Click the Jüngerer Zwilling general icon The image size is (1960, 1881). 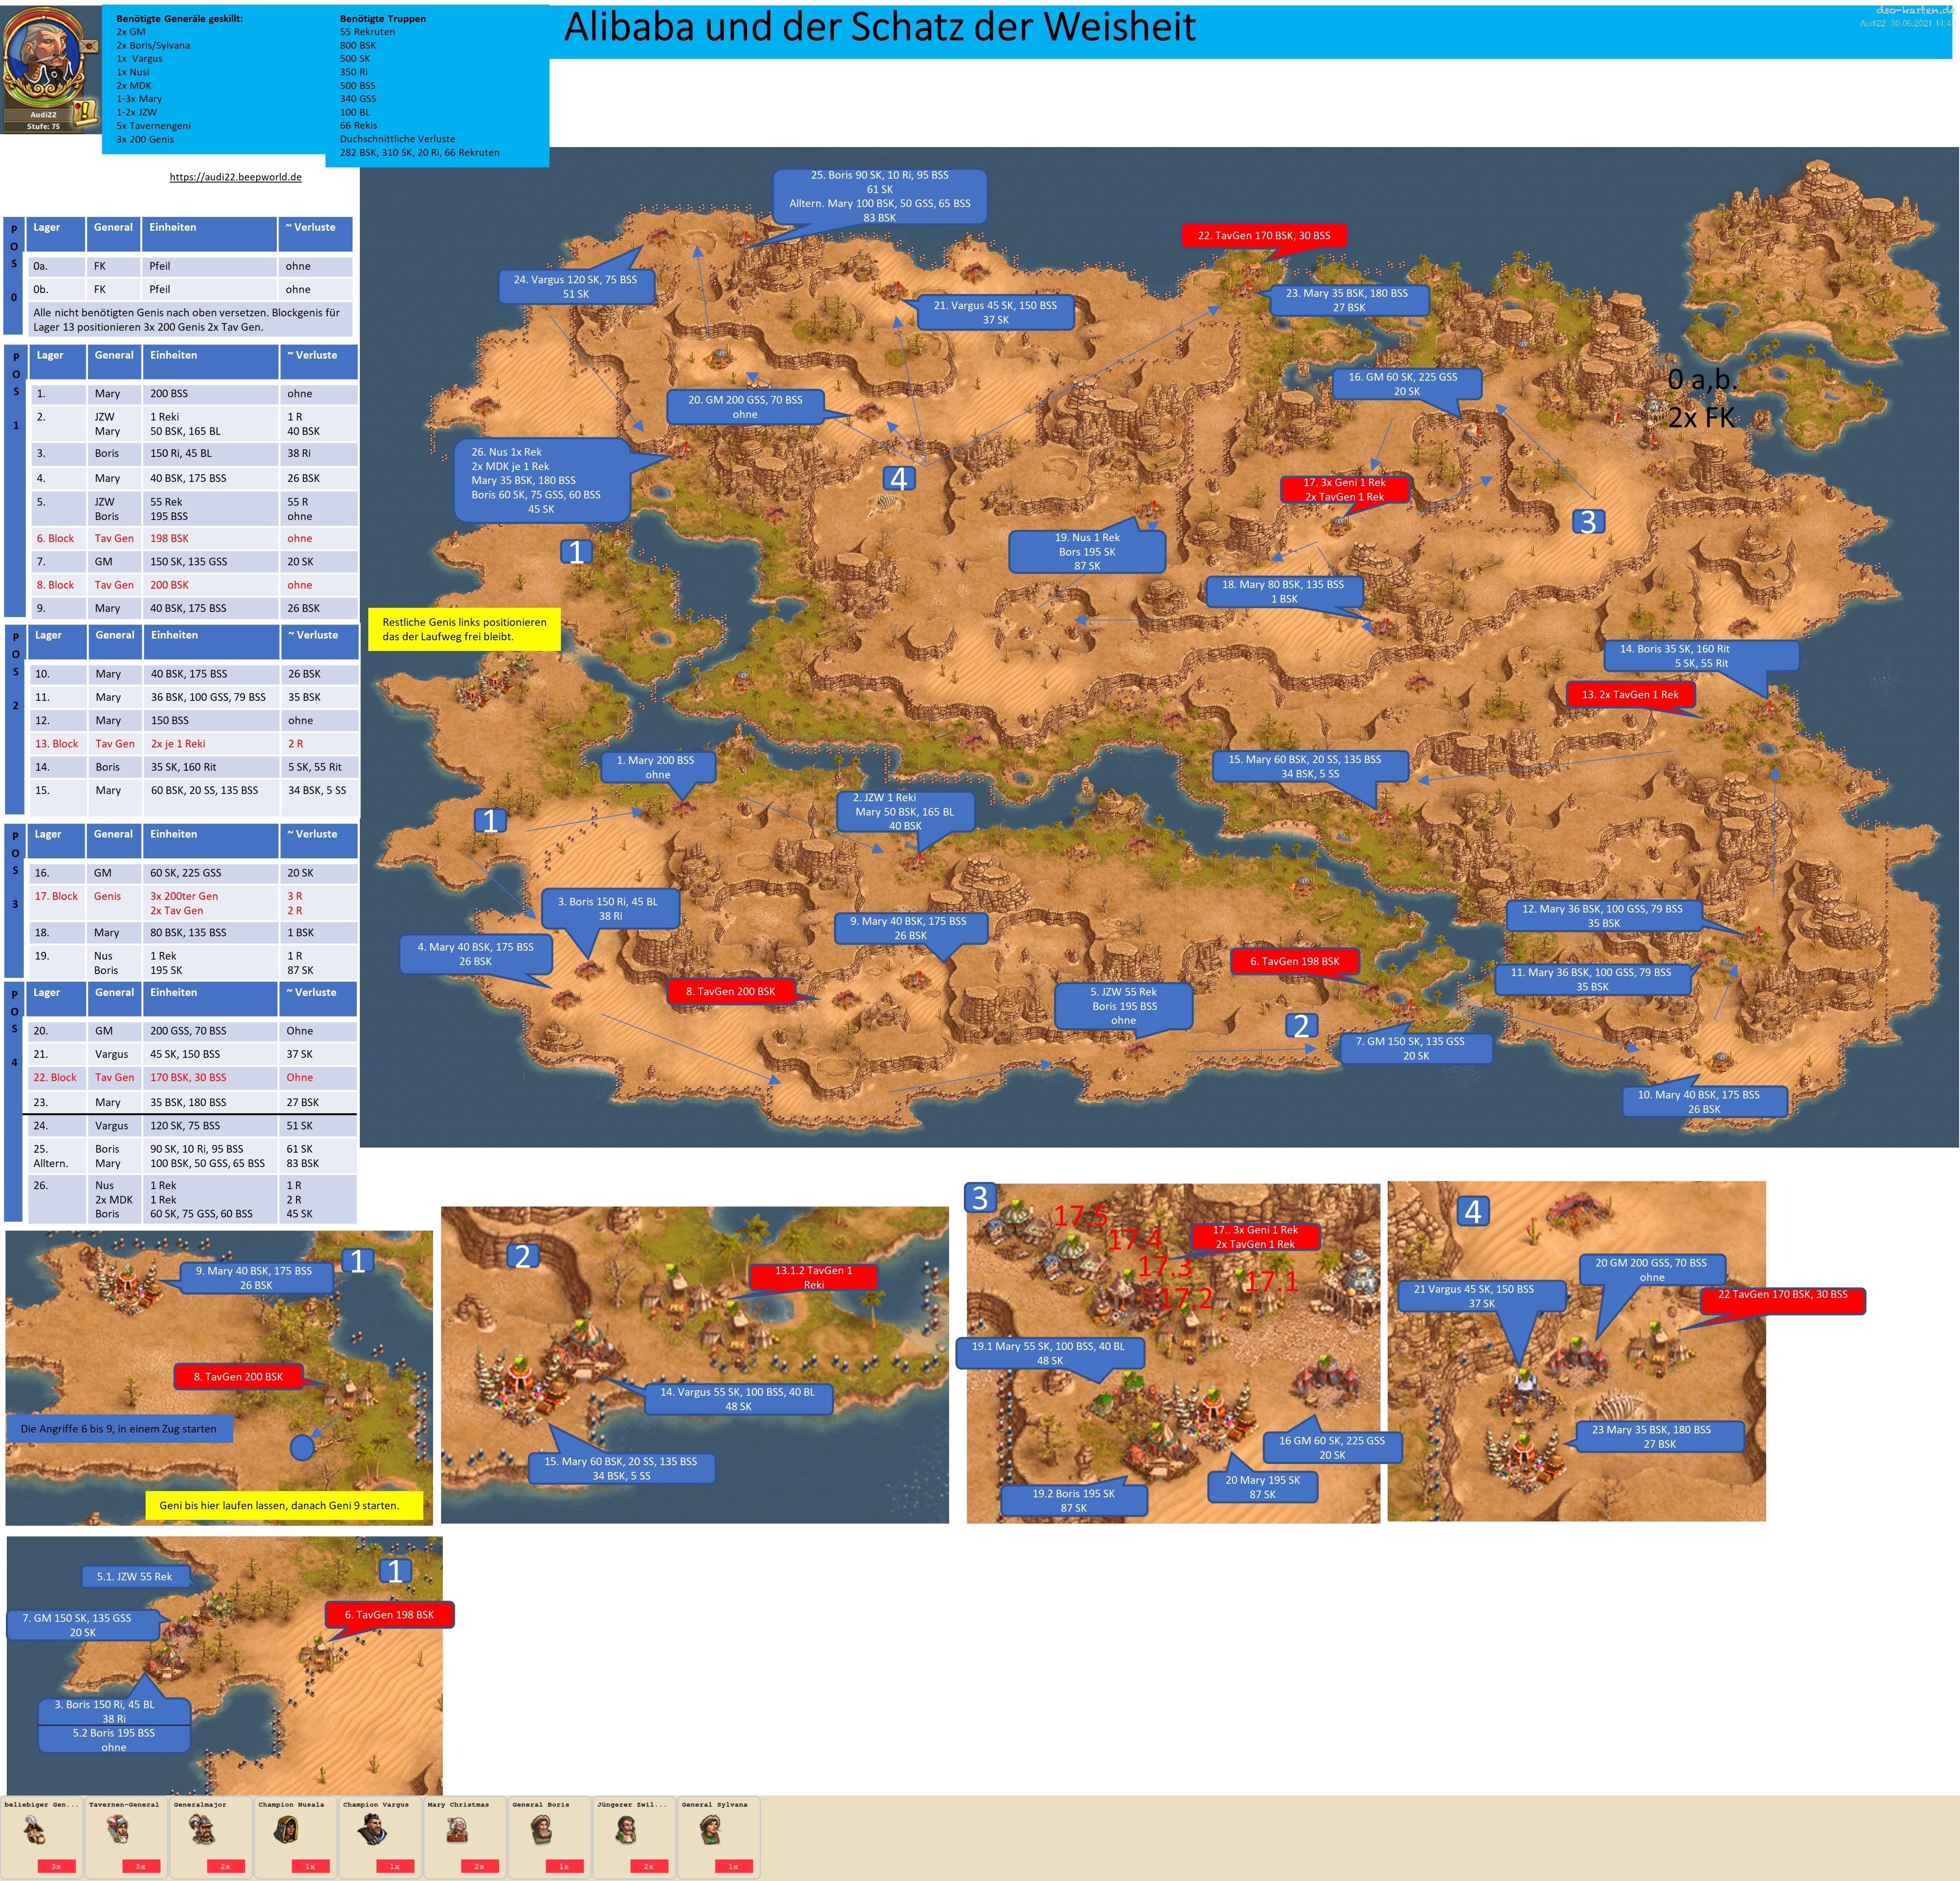pyautogui.click(x=627, y=1830)
